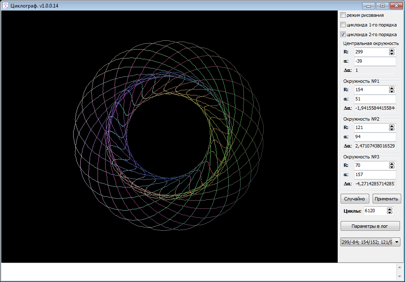405x282 pixels.
Task: Increase Окружность №2 radius via its up arrow
Action: coord(391,126)
